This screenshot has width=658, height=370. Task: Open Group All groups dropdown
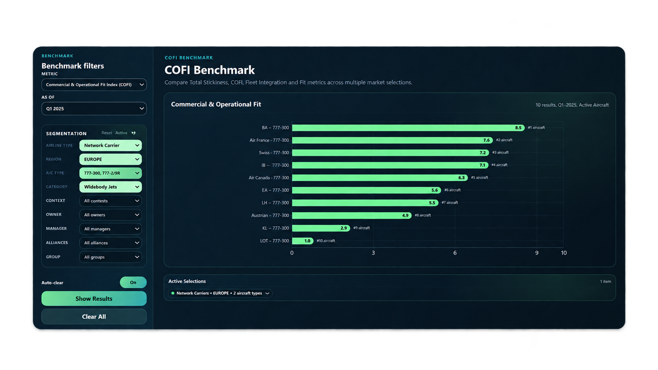pyautogui.click(x=111, y=257)
